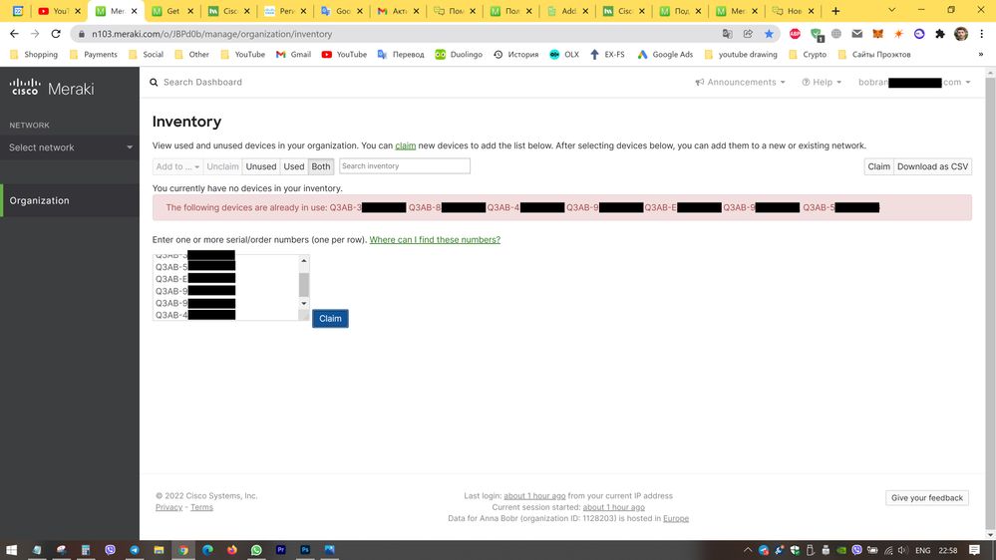Open the Europe hosting link

click(676, 518)
